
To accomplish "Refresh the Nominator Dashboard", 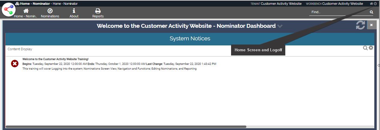I will coord(360,25).
